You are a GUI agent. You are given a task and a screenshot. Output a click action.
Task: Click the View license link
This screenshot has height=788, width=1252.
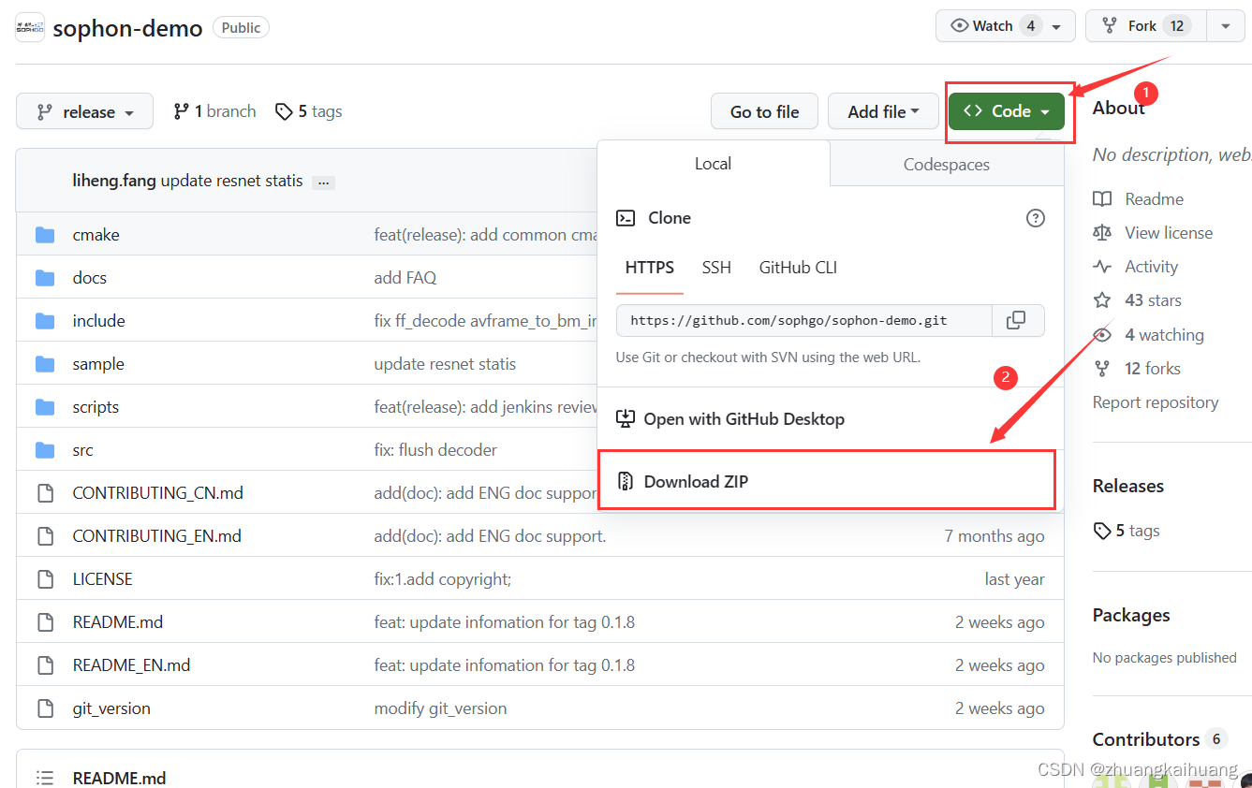(x=1169, y=233)
